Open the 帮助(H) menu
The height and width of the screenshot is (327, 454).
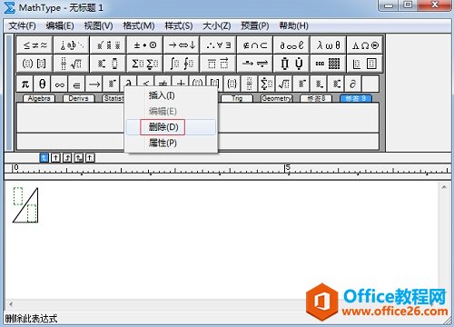pyautogui.click(x=294, y=25)
